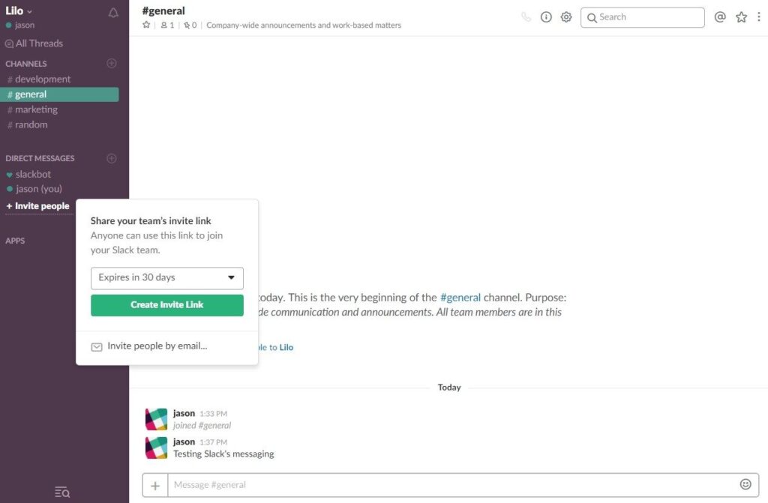This screenshot has width=768, height=503.
Task: Open emoji picker smiley icon
Action: point(745,484)
